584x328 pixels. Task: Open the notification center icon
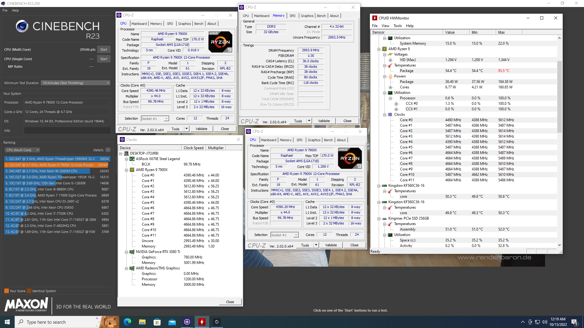coord(575,322)
